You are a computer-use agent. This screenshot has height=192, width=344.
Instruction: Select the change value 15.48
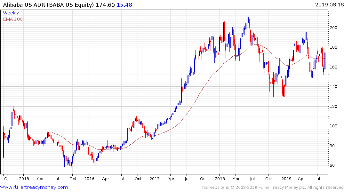(124, 5)
